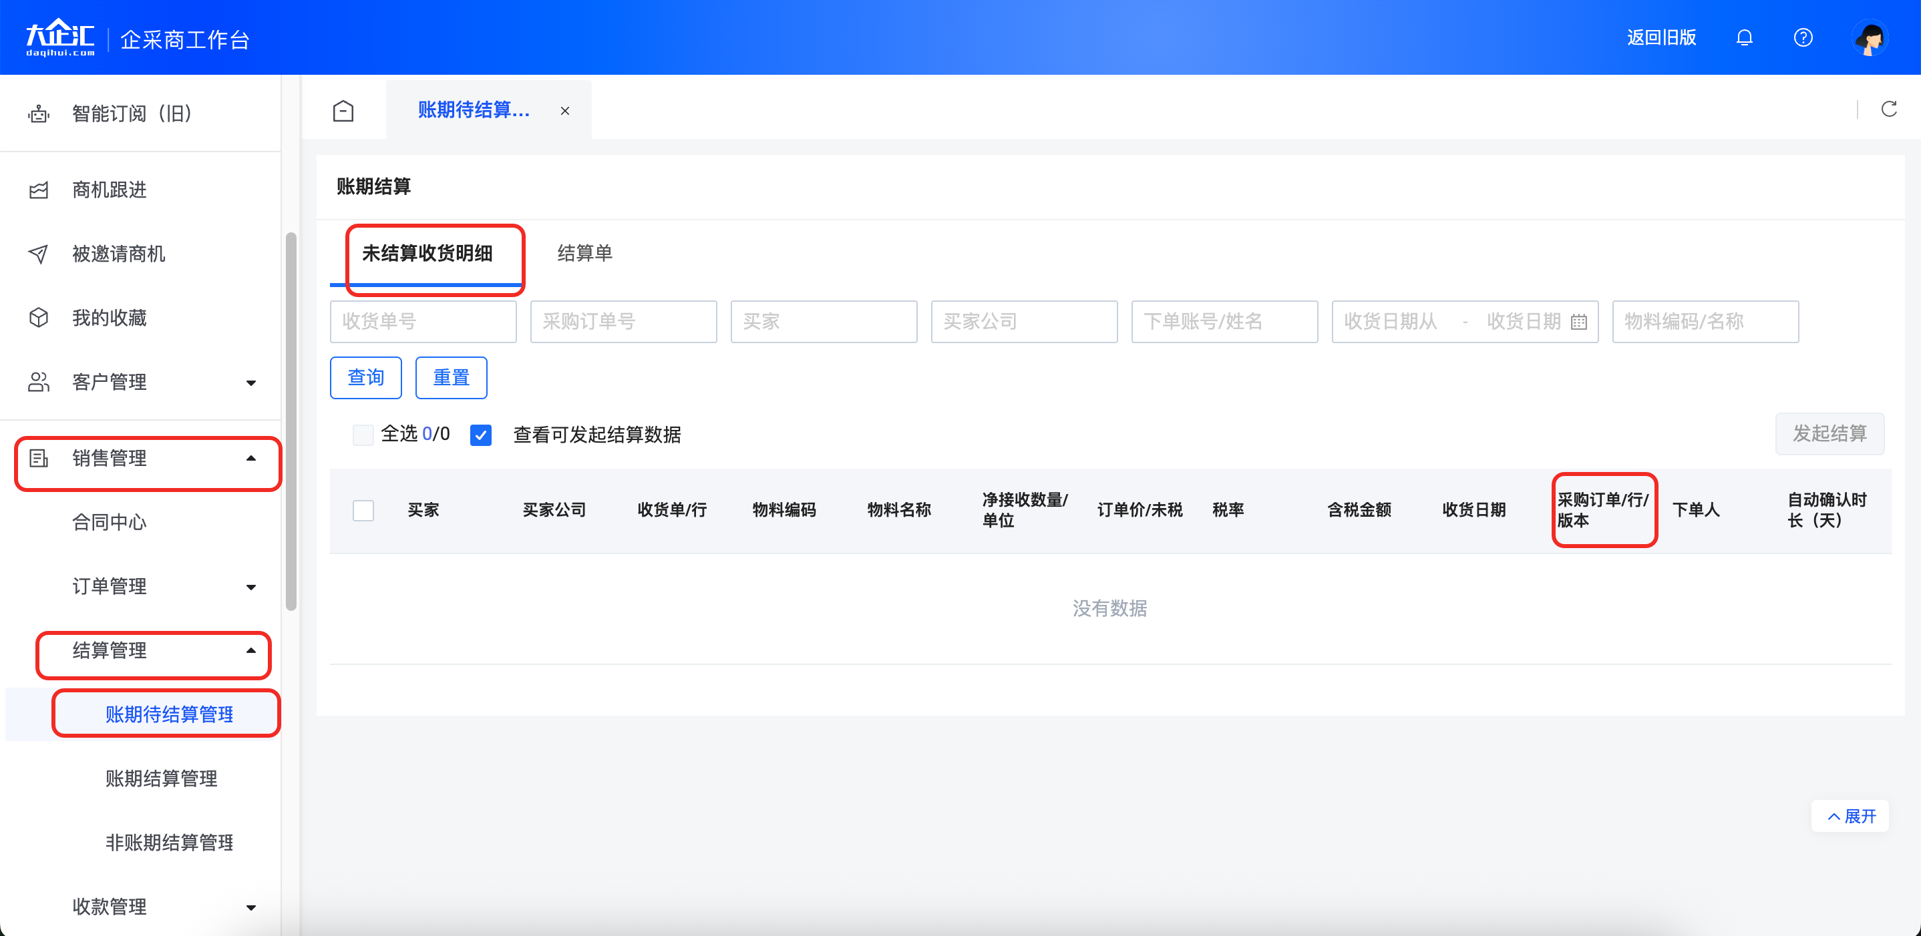
Task: Open 账期结算管理 in the sidebar
Action: click(161, 778)
